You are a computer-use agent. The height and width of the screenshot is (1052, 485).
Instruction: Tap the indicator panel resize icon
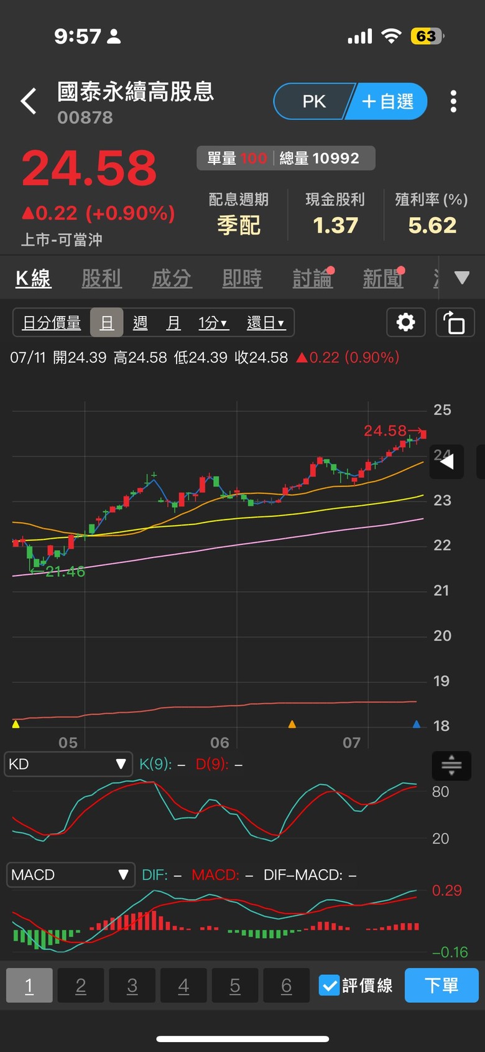(451, 765)
